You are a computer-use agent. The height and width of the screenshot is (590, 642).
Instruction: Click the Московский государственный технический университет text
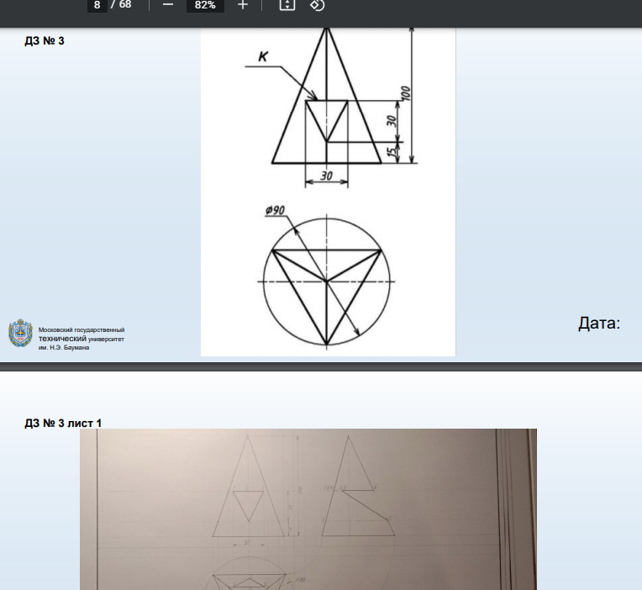(82, 339)
